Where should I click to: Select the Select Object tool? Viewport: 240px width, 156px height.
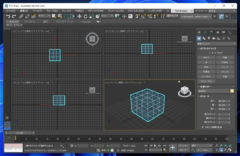54,16
